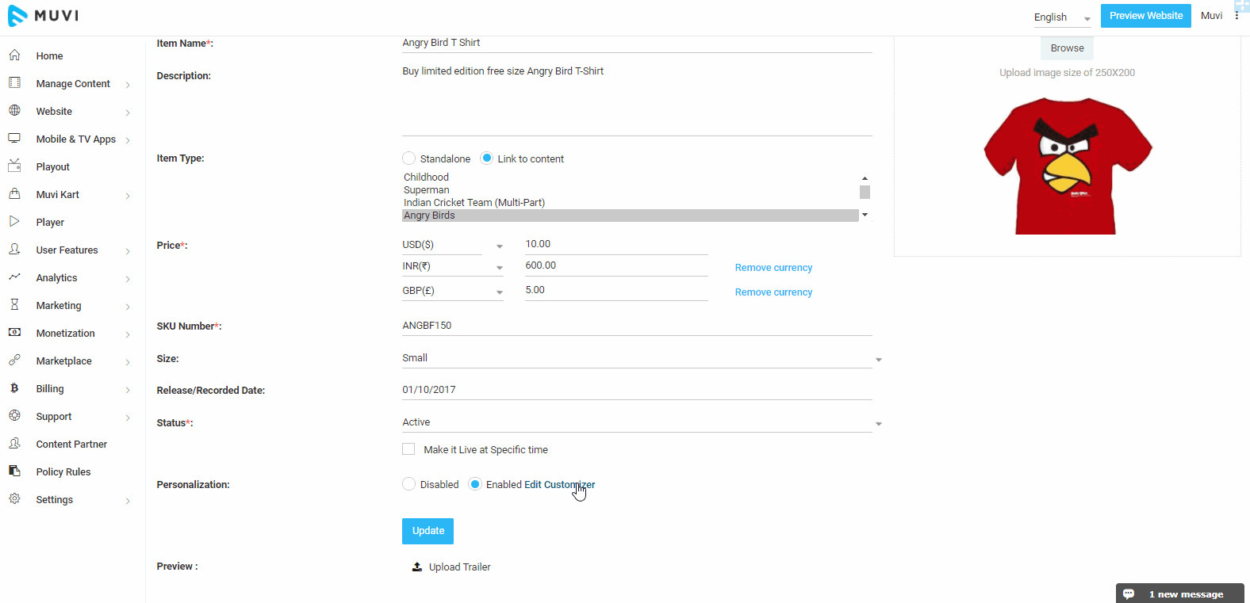Click the Angry Bird T-shirt thumbnail
This screenshot has width=1250, height=603.
(1068, 166)
